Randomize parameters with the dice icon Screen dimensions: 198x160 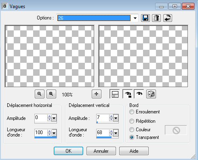[151, 94]
